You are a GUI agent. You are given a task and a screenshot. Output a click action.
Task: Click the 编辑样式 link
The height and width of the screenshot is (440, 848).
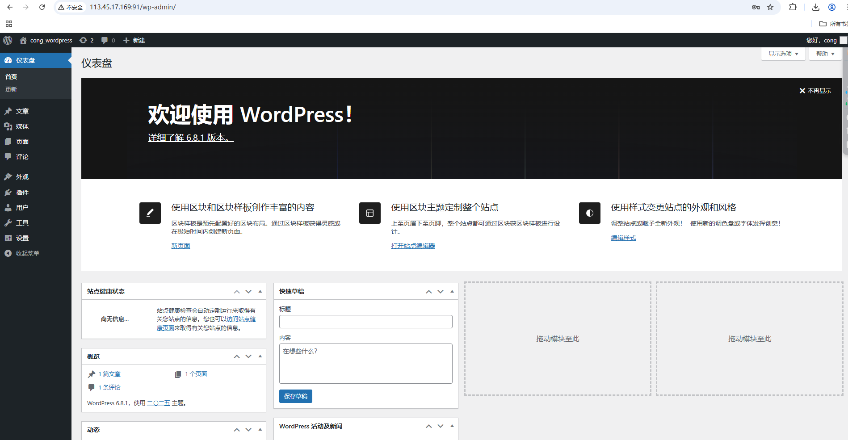pyautogui.click(x=623, y=238)
